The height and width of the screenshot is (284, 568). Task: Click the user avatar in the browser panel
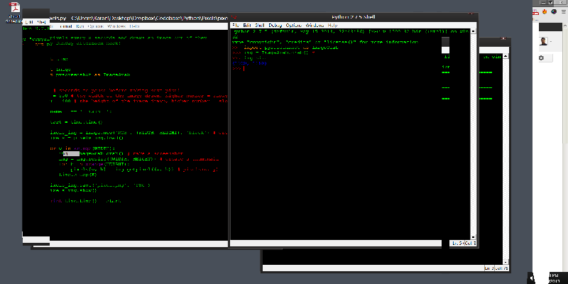point(543,41)
